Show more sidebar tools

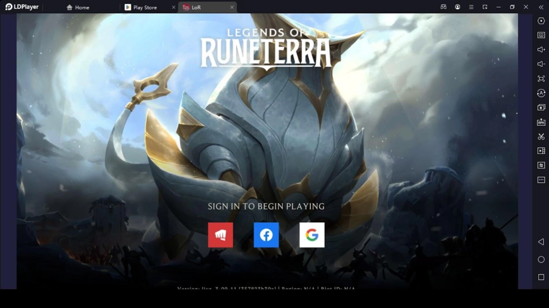[541, 180]
